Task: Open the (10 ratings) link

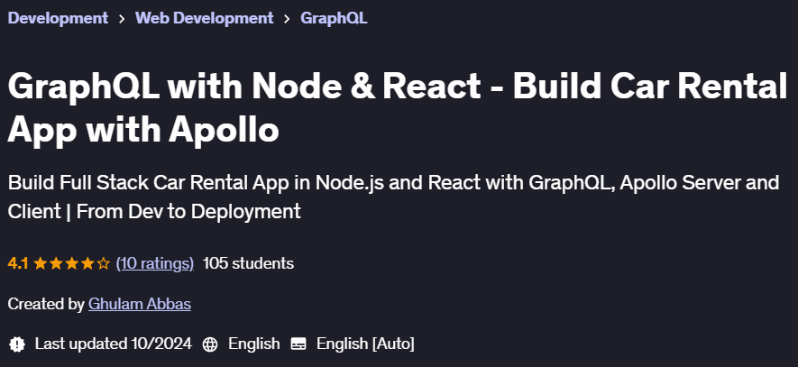Action: tap(155, 263)
